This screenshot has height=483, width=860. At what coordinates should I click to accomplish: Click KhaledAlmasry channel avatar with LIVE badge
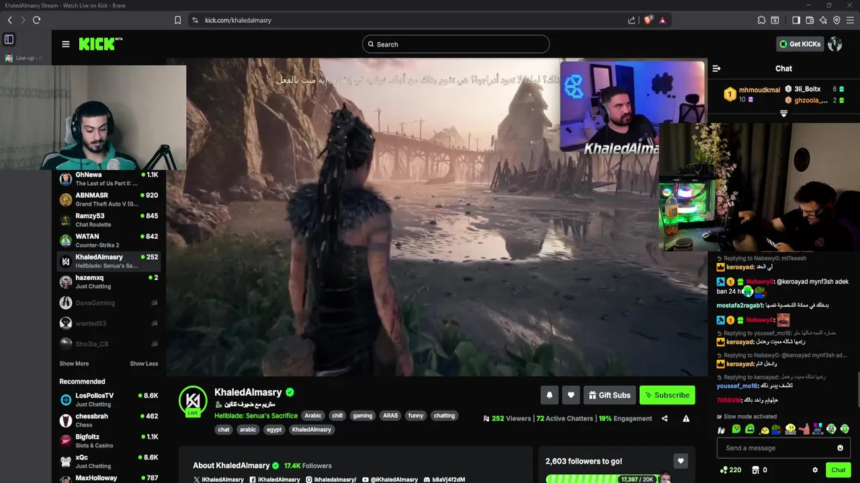193,400
